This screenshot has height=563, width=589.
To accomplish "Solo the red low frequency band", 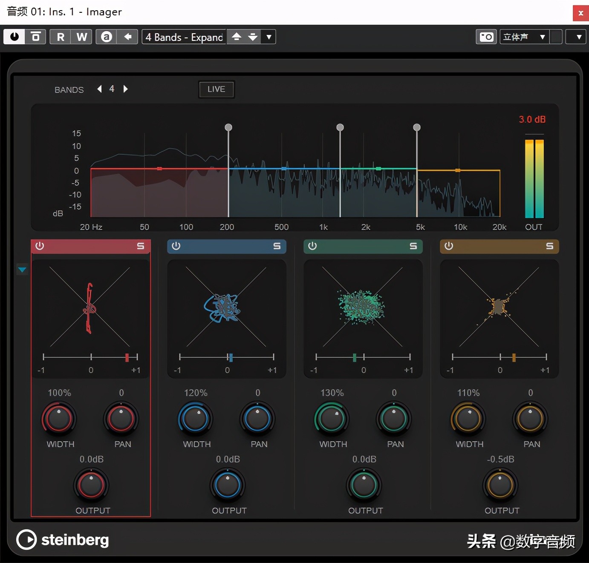I will point(141,246).
